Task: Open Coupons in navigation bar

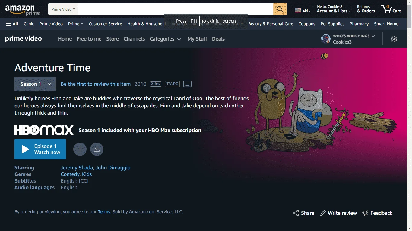Action: [x=307, y=24]
